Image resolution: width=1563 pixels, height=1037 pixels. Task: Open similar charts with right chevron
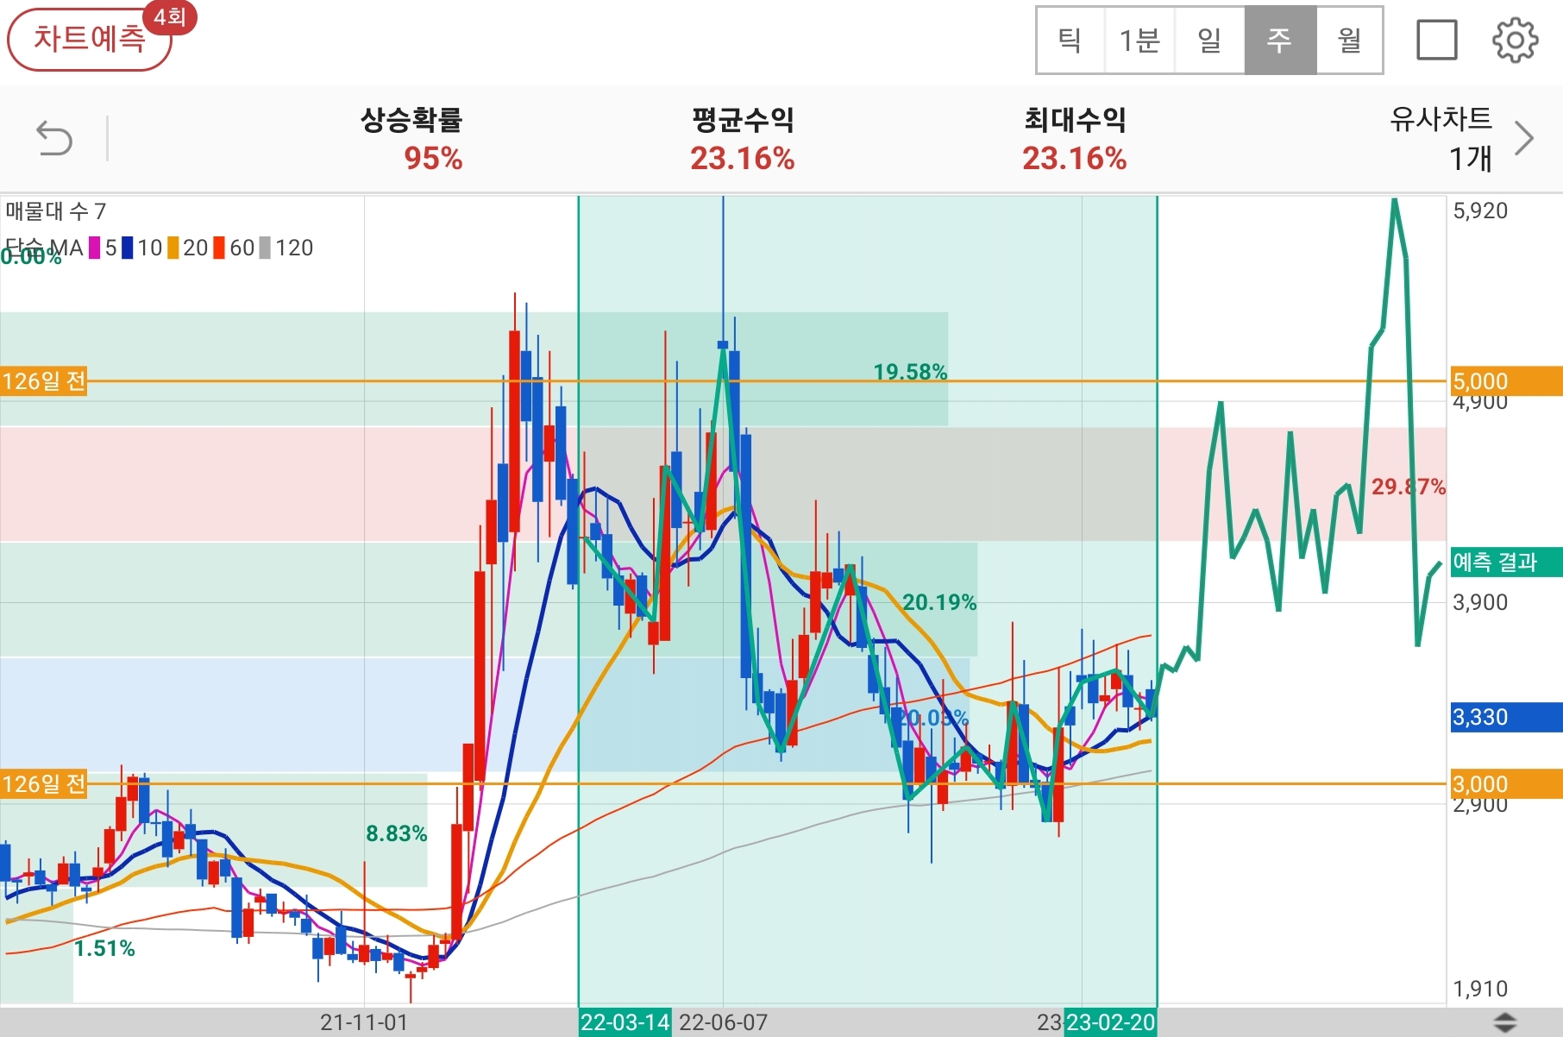tap(1524, 138)
